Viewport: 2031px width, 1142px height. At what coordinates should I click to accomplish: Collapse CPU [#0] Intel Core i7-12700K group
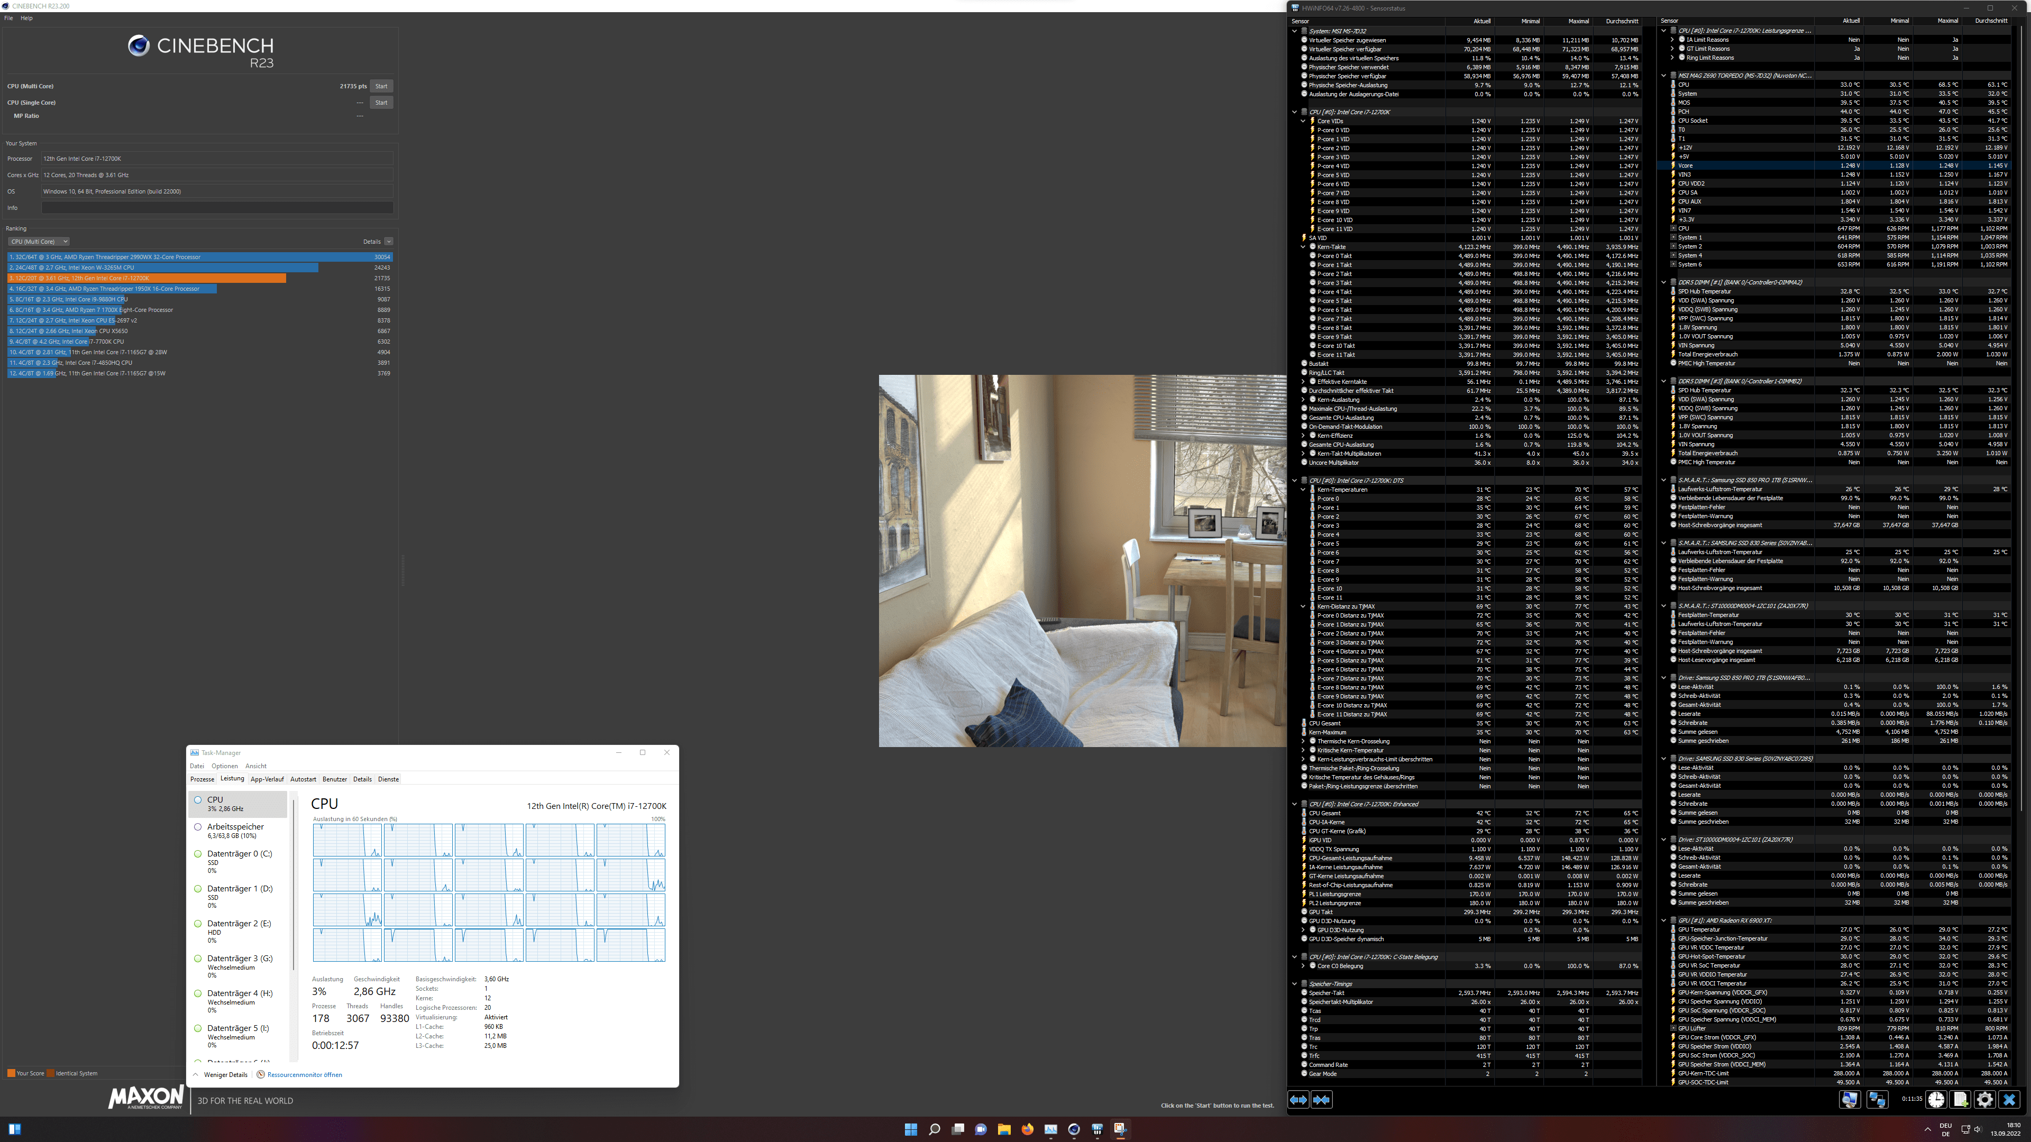coord(1295,112)
